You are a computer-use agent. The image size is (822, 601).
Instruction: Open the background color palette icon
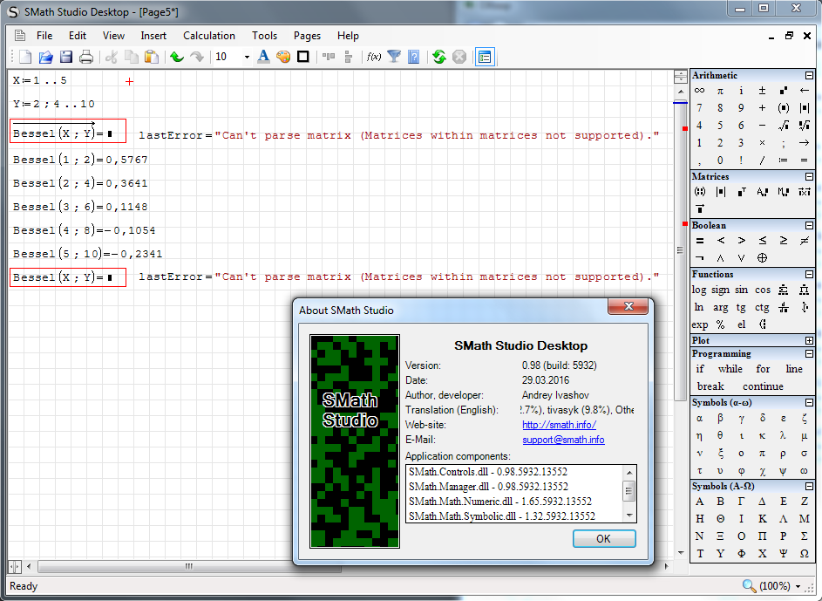coord(283,57)
